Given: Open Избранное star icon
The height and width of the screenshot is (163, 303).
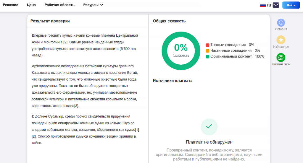Looking at the screenshot, I should [x=281, y=40].
